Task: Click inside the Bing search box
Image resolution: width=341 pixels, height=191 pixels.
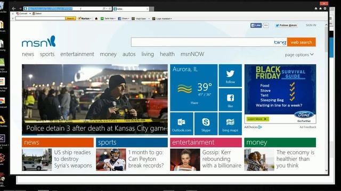Action: [x=202, y=42]
